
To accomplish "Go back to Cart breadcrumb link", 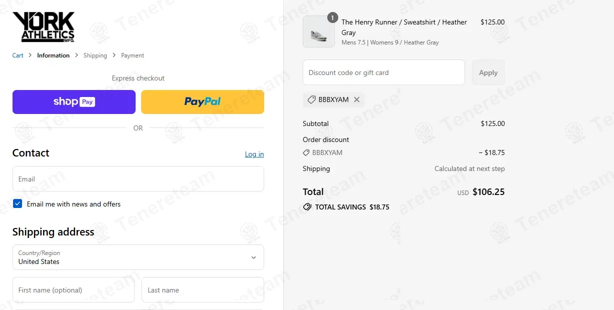I will (18, 55).
